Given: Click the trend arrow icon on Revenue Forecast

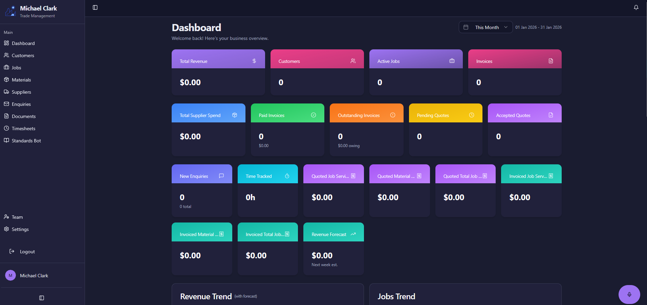Looking at the screenshot, I should pyautogui.click(x=353, y=234).
